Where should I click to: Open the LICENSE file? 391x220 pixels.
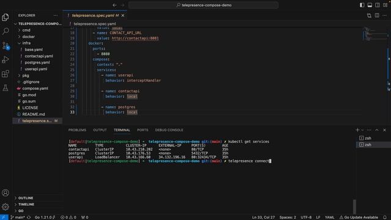coord(37,108)
